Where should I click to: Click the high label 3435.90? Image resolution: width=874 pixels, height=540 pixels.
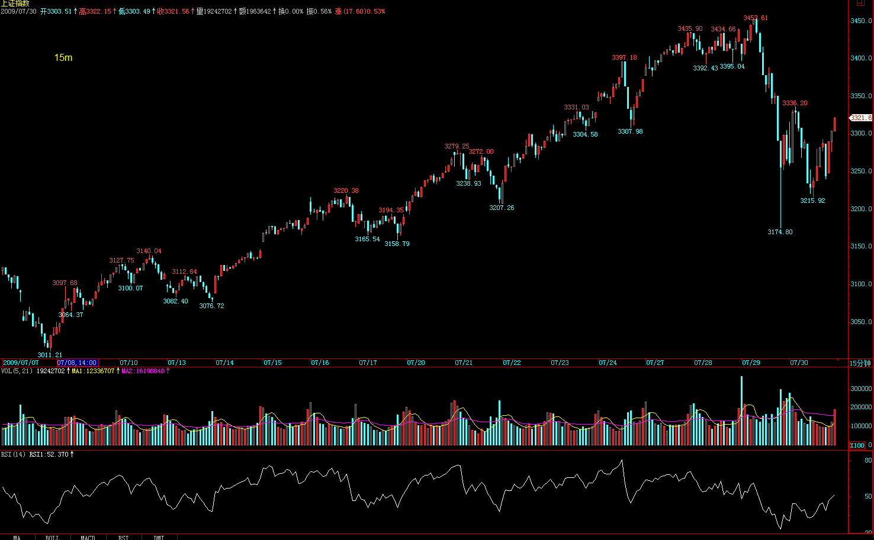pyautogui.click(x=690, y=28)
